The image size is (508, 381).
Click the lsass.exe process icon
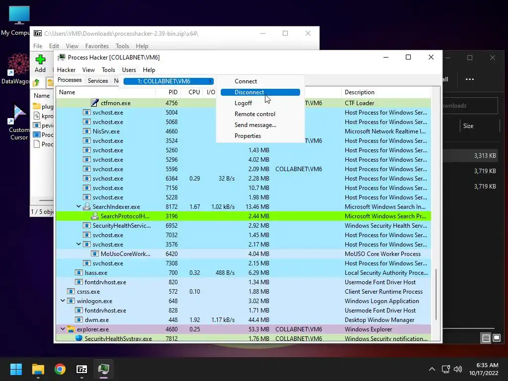[x=79, y=272]
